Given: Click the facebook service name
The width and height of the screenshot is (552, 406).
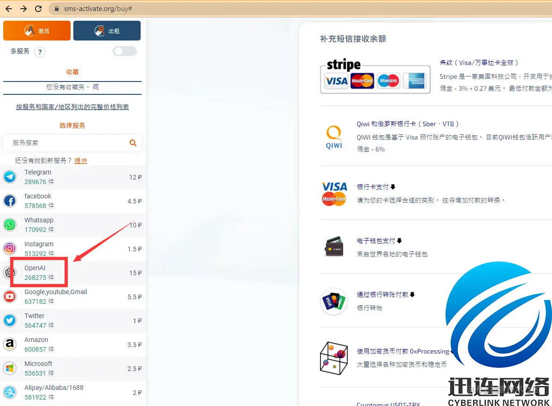Looking at the screenshot, I should coord(38,196).
